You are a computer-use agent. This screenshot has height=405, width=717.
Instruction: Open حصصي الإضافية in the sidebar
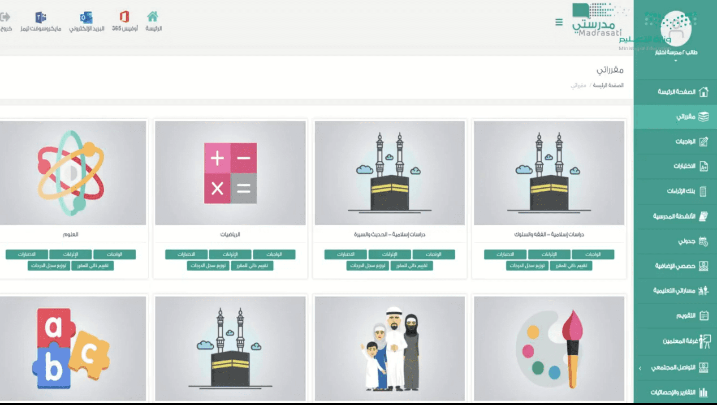[x=676, y=266]
